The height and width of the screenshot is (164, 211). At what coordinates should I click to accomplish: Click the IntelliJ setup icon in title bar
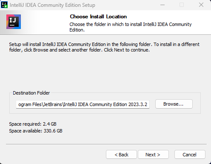click(x=4, y=5)
